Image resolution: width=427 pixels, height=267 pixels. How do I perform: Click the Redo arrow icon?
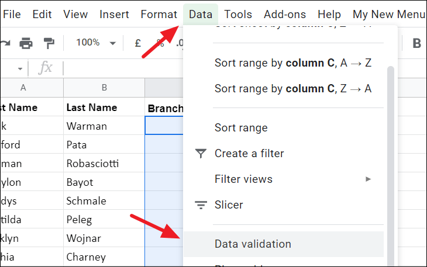(x=6, y=43)
